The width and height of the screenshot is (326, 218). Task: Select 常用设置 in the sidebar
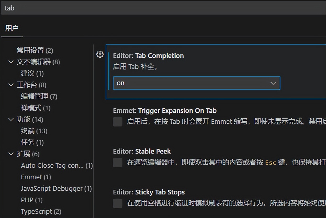[30, 50]
